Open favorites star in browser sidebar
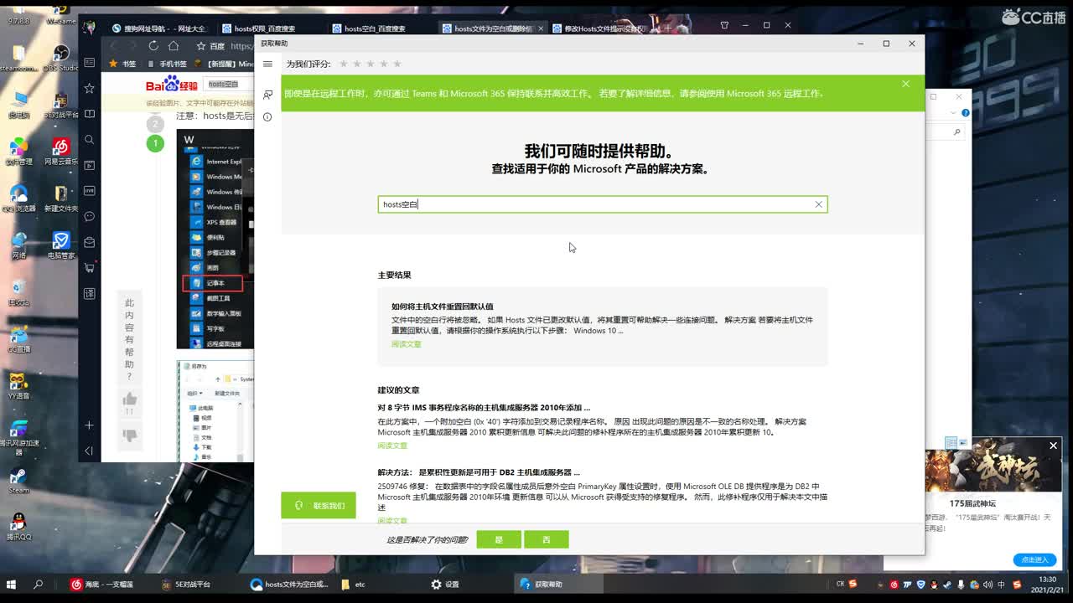Screen dimensions: 1073x603 pos(90,88)
